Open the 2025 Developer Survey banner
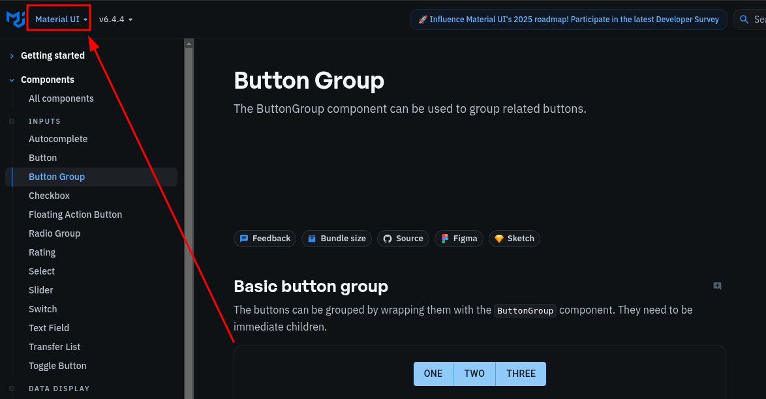The height and width of the screenshot is (399, 766). point(568,20)
